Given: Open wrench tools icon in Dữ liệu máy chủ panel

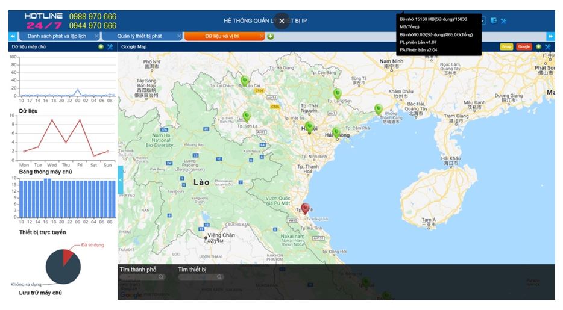Looking at the screenshot, I should [110, 46].
